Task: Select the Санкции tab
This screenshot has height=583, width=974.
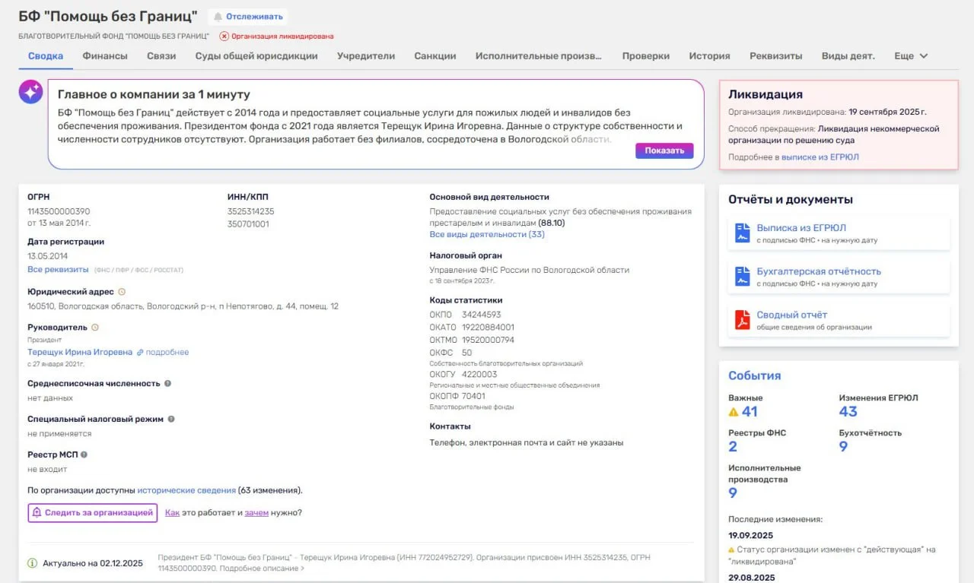Action: point(435,55)
